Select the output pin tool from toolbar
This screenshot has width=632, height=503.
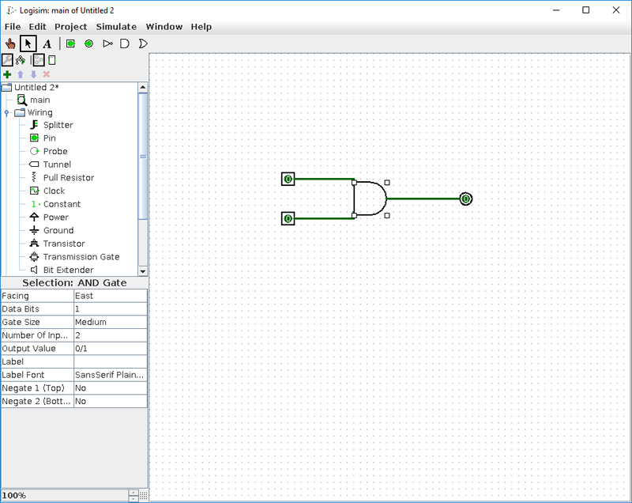pyautogui.click(x=88, y=43)
